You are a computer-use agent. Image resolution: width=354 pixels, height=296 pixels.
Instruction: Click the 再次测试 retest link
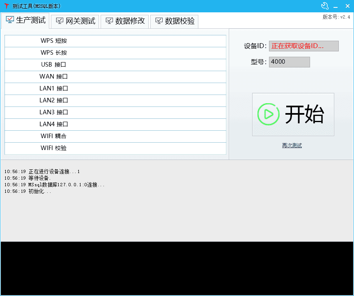292,145
